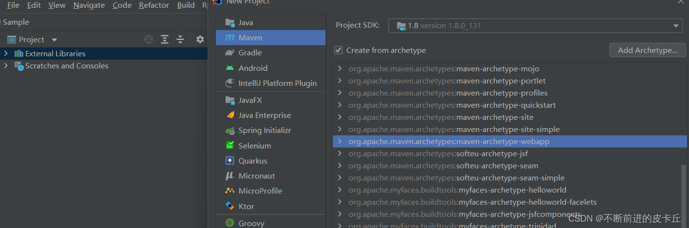Uncheck Create from archetype checkbox
The image size is (689, 228).
[x=339, y=50]
